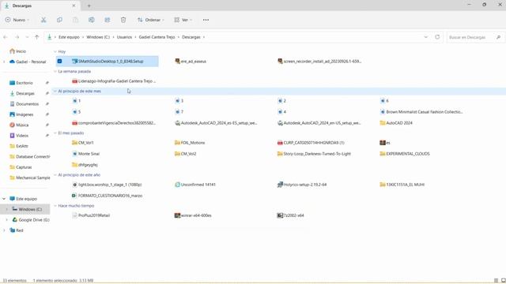Select the CM_Vol2 folder
Screen dimensions: 506x284
click(x=186, y=154)
